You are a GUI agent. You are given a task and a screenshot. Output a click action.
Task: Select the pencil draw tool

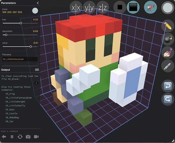pos(168,26)
